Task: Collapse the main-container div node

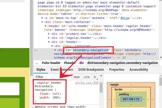Action: [42, 22]
